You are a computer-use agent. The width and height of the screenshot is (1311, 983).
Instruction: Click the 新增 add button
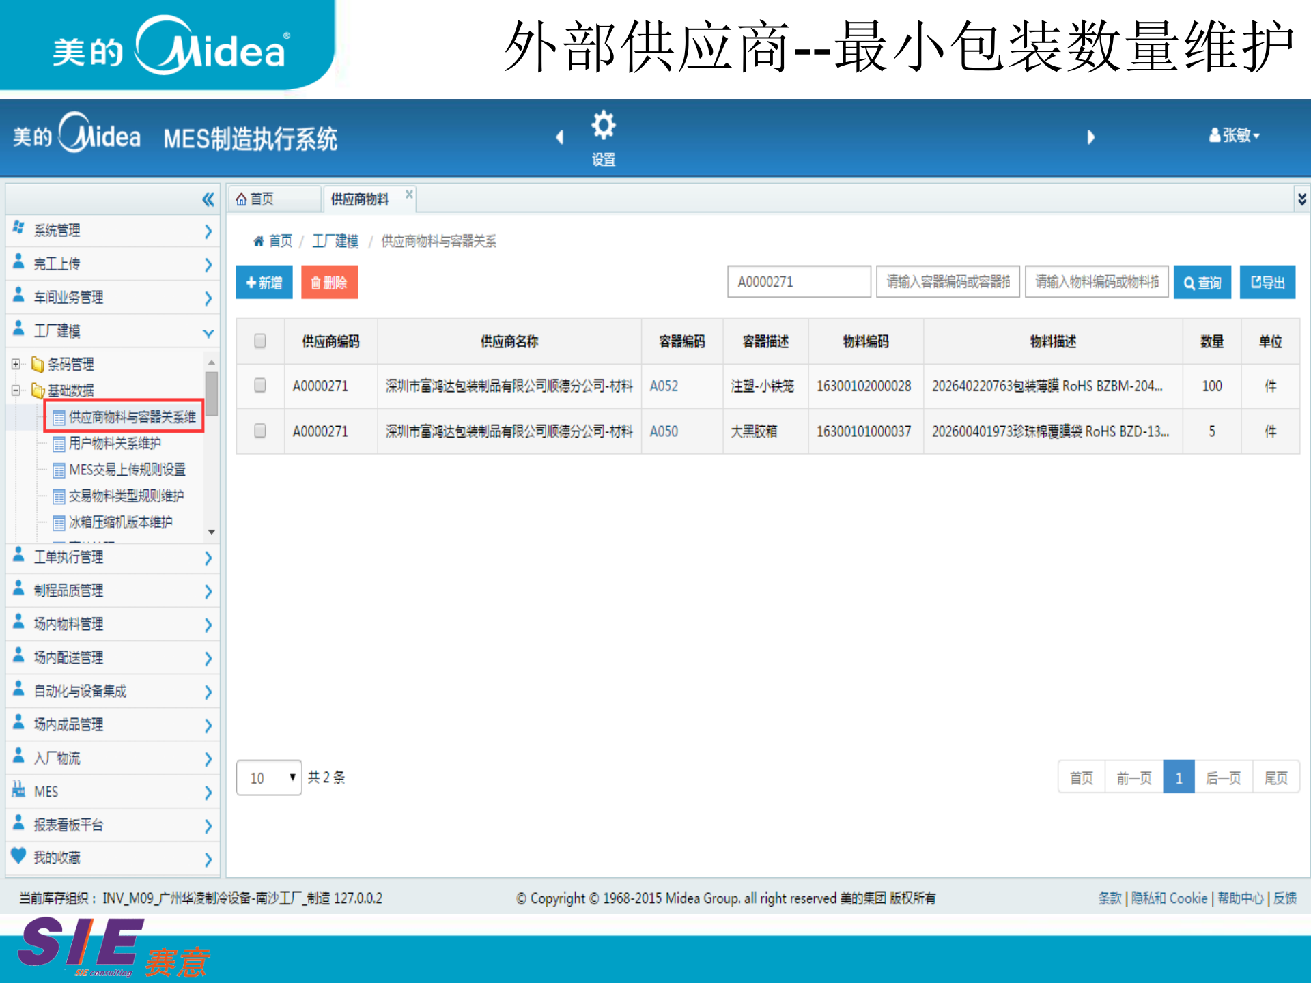(x=264, y=282)
